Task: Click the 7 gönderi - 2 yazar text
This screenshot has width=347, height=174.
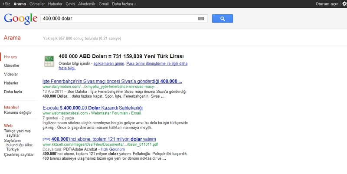Action: click(x=59, y=118)
